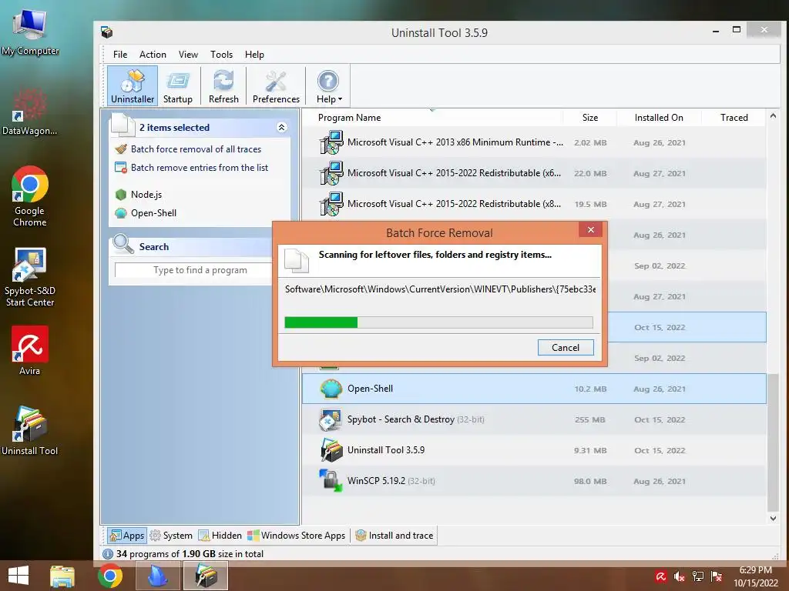Open Preferences from the toolbar
The width and height of the screenshot is (789, 591).
coord(276,86)
